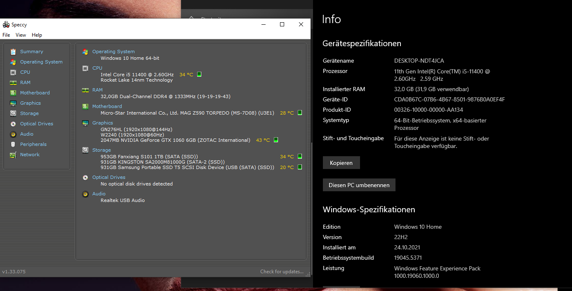572x291 pixels.
Task: Click the RAM icon beside the RAM heading
Action: coord(85,90)
